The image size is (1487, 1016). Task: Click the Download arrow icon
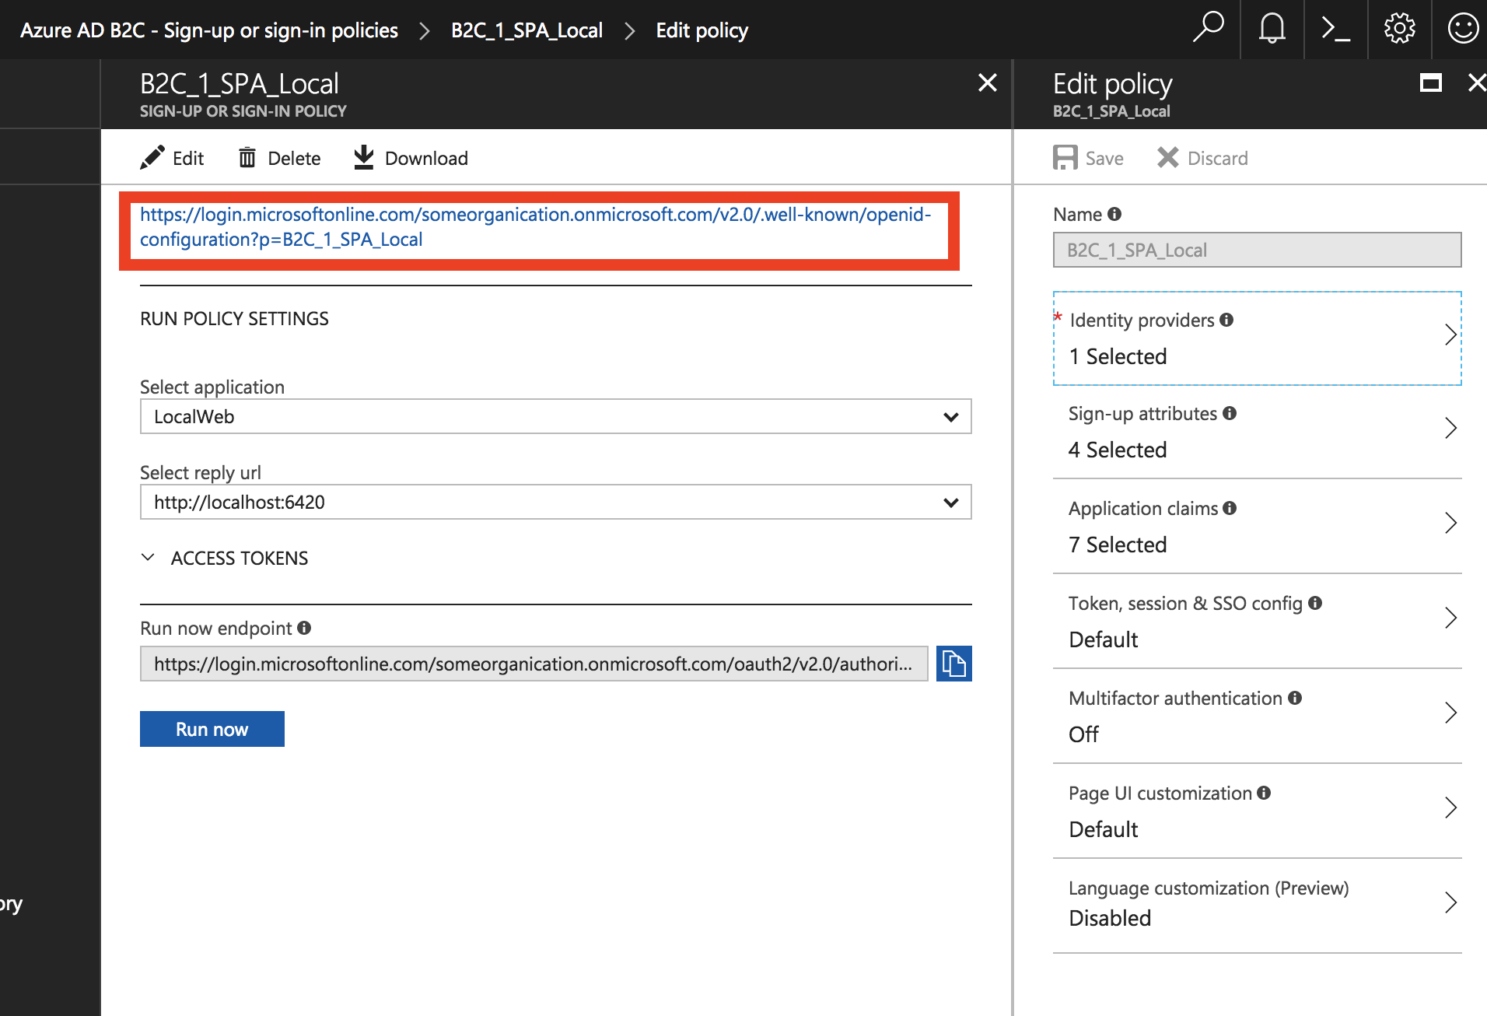pyautogui.click(x=363, y=157)
